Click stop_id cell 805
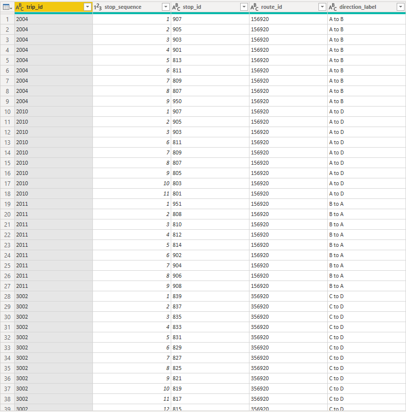Image resolution: width=406 pixels, height=412 pixels. click(x=210, y=173)
